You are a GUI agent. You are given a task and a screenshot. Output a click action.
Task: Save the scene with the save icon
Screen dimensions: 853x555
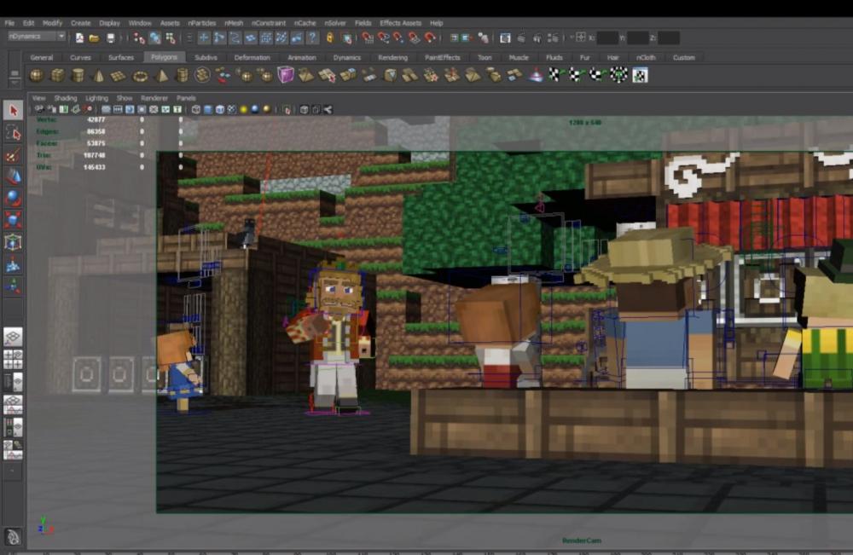[110, 38]
